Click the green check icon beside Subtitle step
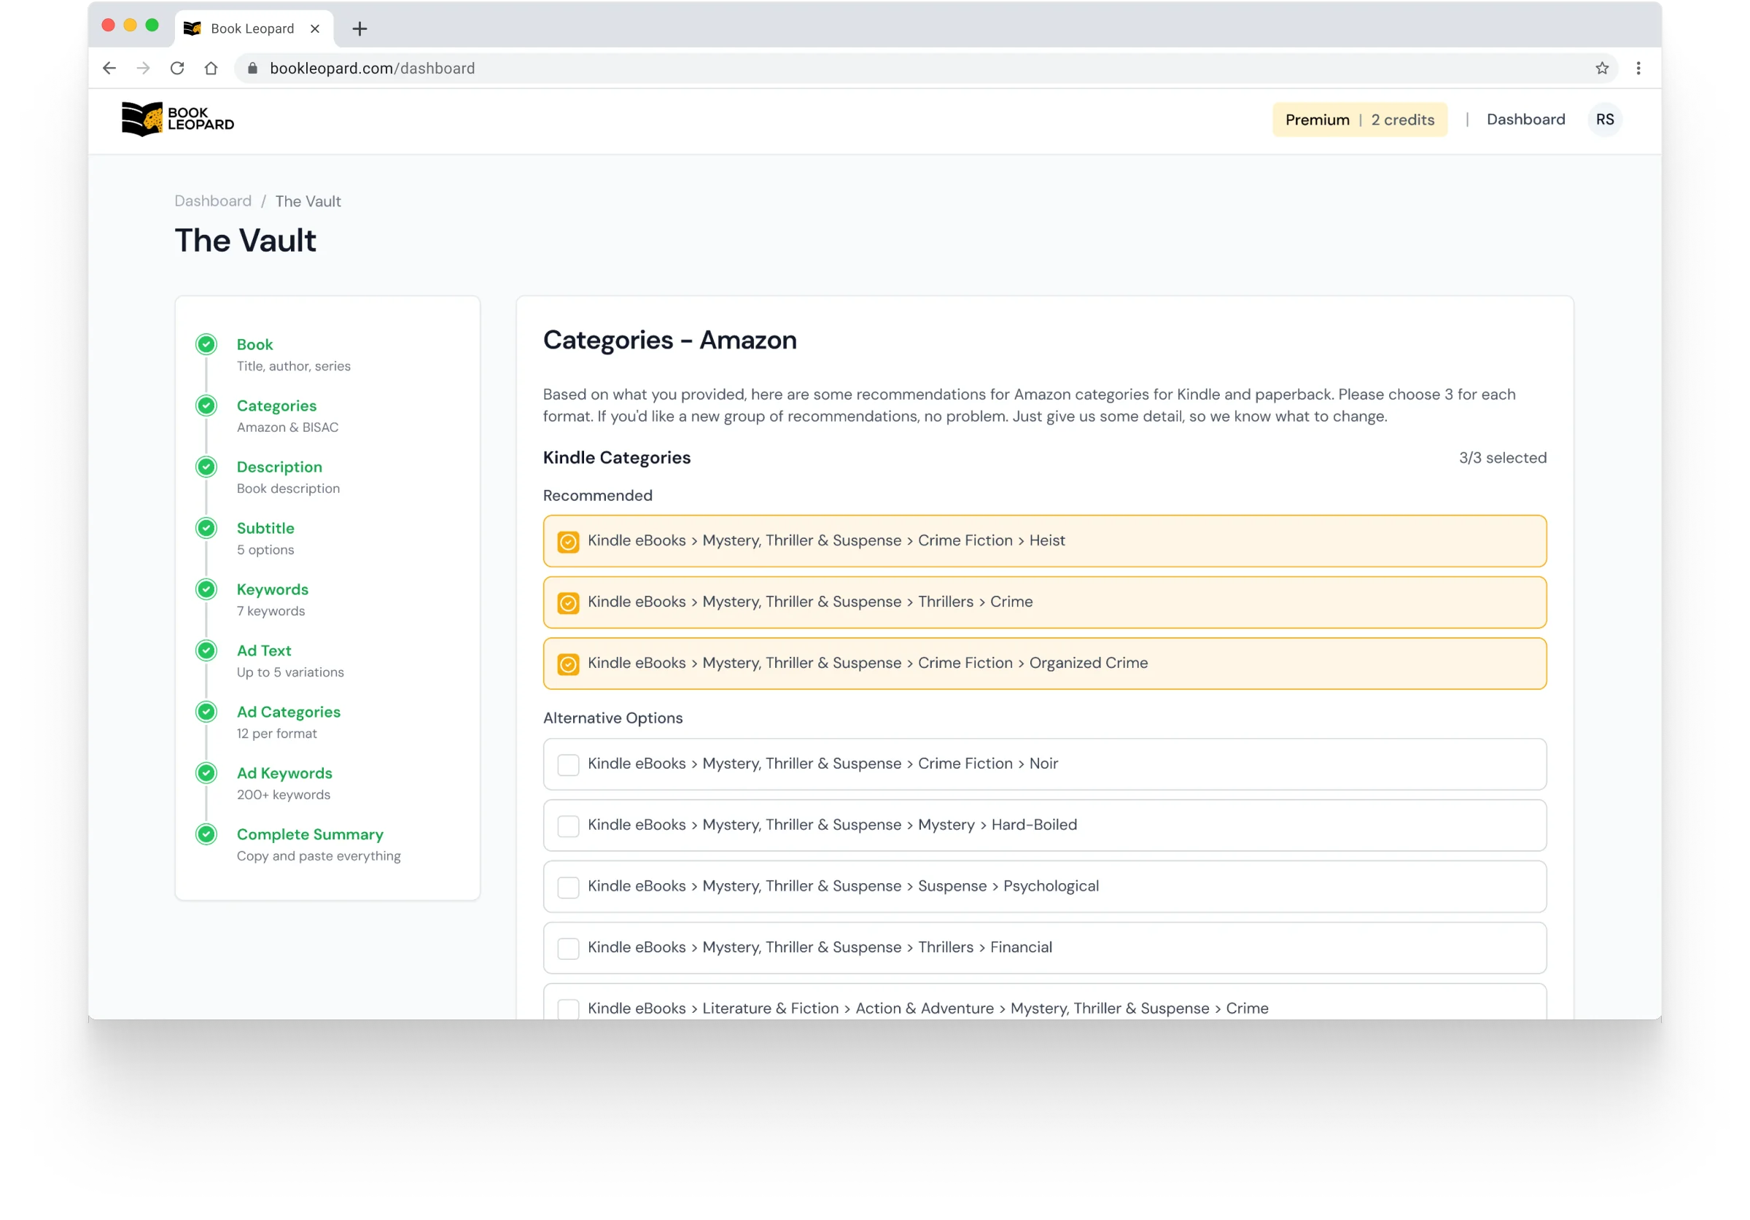 (x=206, y=528)
